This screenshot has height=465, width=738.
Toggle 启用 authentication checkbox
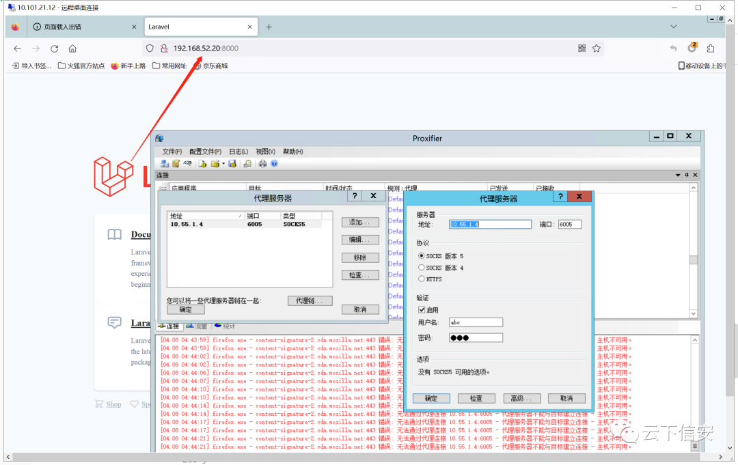[422, 310]
